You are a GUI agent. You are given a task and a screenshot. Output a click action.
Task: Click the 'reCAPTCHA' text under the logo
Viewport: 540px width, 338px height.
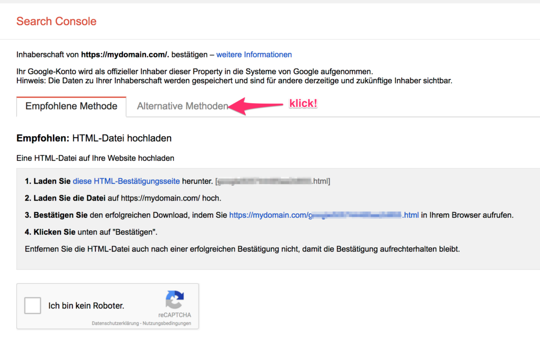(174, 315)
